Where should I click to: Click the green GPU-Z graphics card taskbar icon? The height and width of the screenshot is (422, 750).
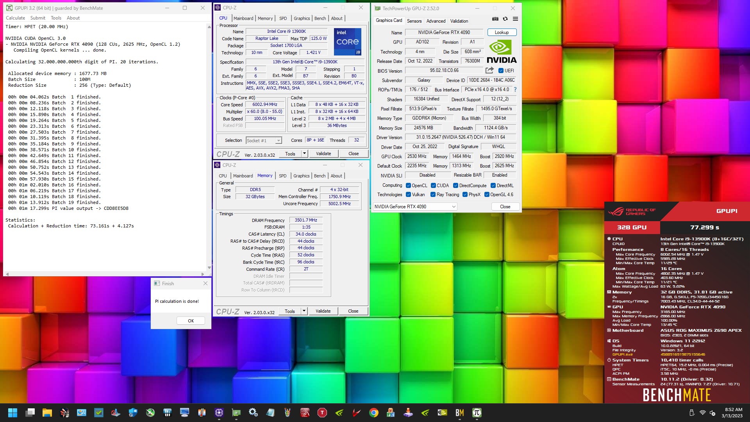click(x=236, y=413)
